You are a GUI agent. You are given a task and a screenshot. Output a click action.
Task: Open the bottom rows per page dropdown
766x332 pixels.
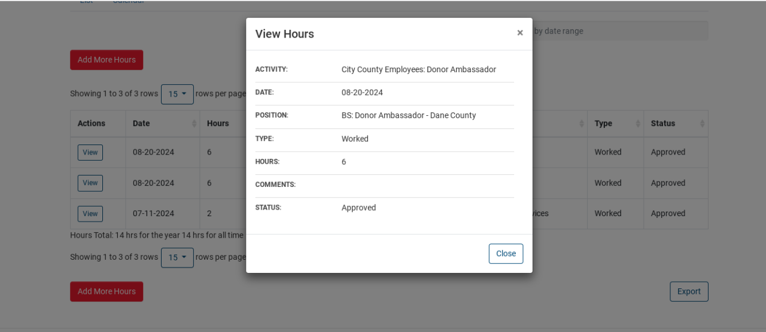pyautogui.click(x=177, y=257)
